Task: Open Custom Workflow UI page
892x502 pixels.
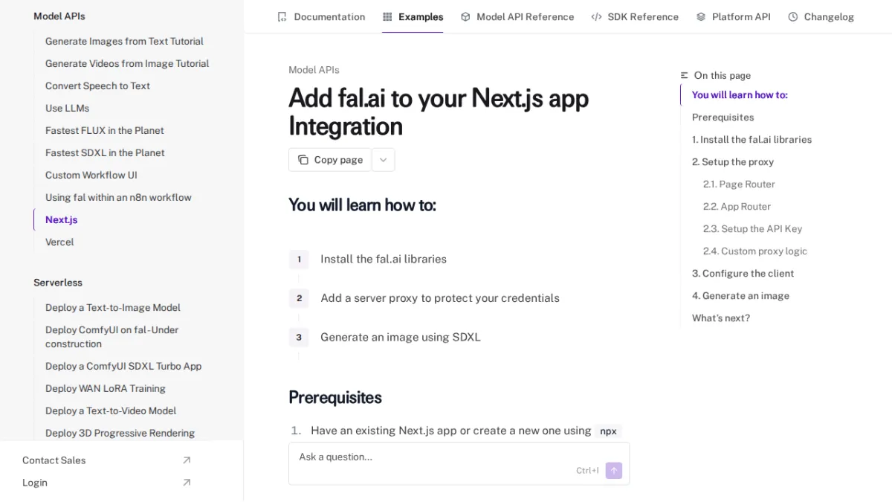Action: click(91, 175)
